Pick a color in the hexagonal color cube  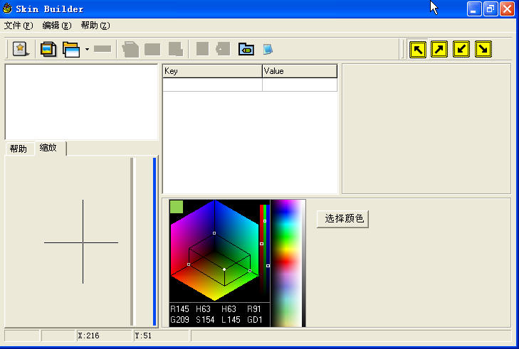pyautogui.click(x=214, y=250)
